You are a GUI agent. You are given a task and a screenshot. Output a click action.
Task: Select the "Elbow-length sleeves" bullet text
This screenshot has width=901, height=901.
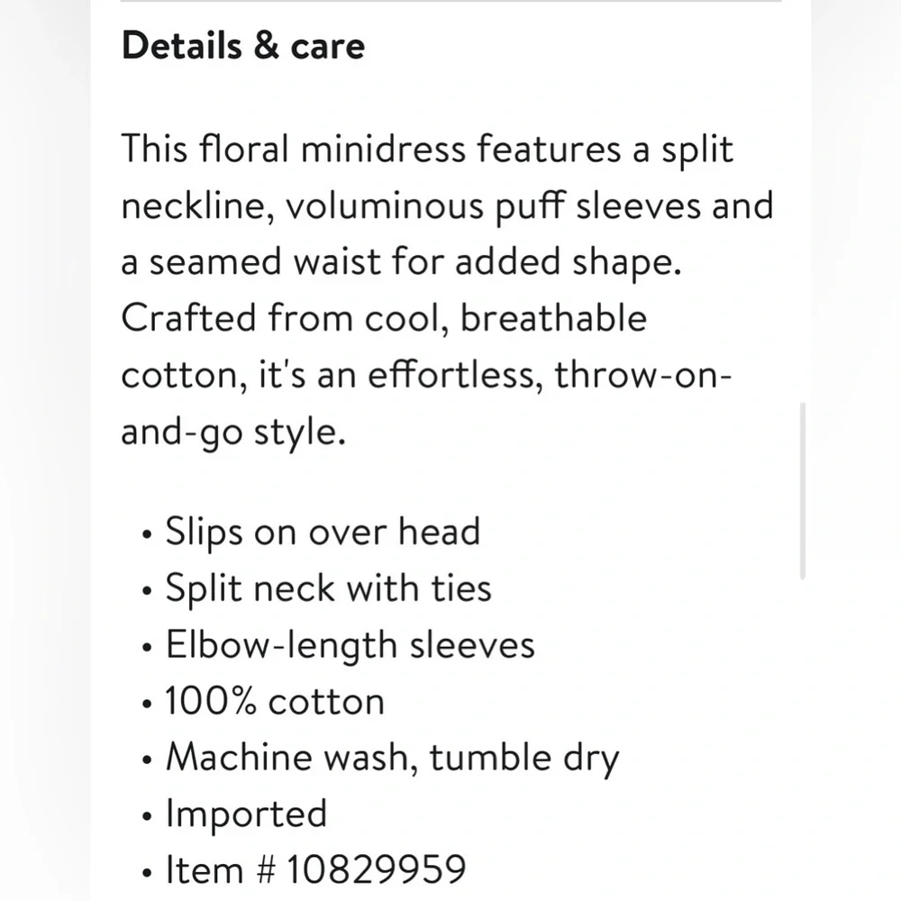pos(350,645)
